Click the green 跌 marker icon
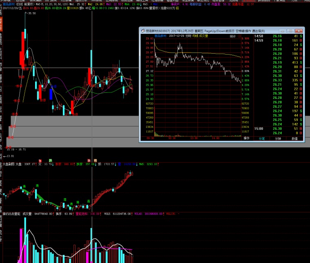 point(50,160)
